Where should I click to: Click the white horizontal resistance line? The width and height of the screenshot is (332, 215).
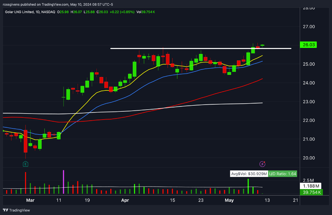201,49
